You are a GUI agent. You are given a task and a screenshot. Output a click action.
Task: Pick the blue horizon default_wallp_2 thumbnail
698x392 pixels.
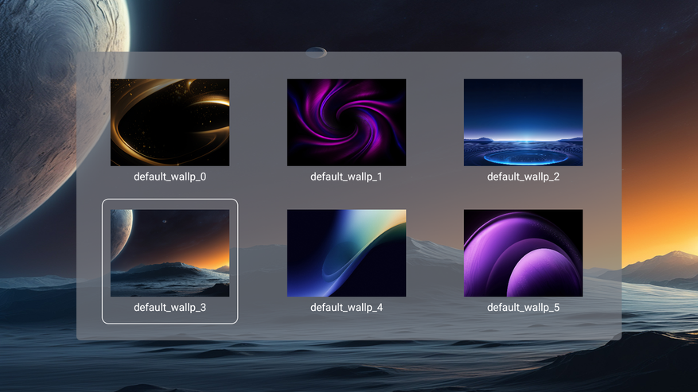coord(523,122)
